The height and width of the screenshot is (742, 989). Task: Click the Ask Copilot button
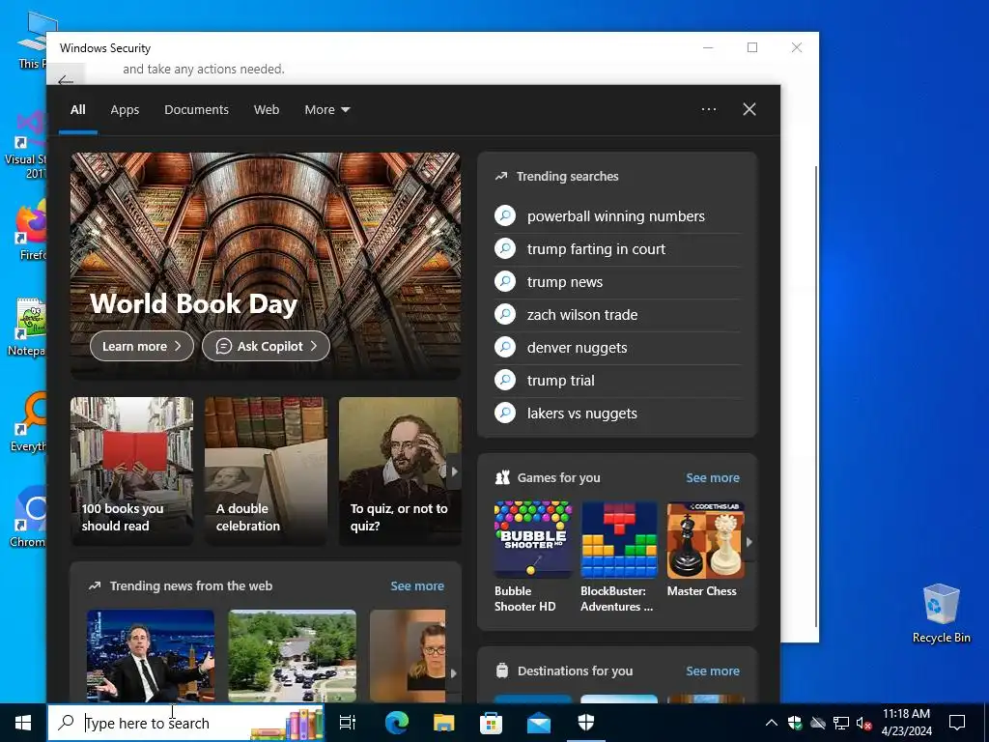tap(266, 347)
